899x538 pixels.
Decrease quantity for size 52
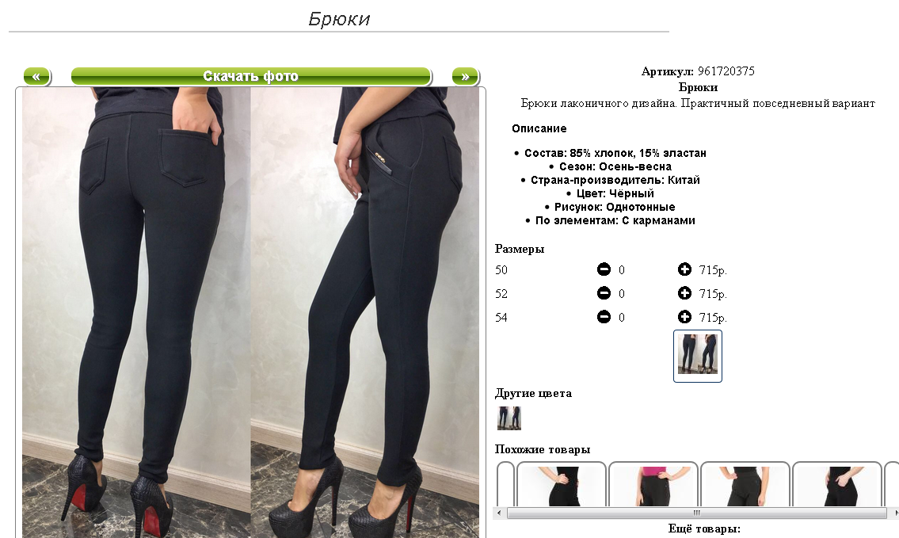pyautogui.click(x=604, y=293)
